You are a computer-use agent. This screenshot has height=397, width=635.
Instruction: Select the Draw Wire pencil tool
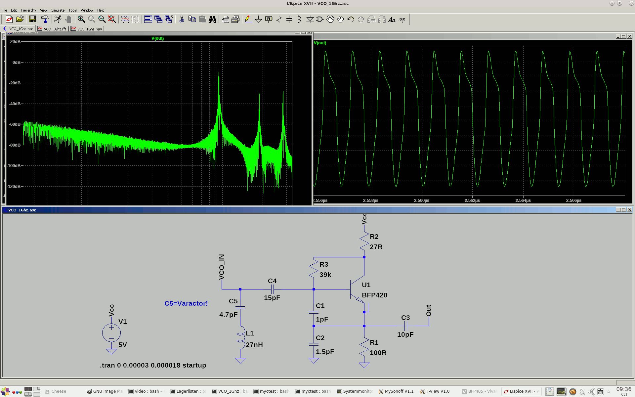(x=248, y=19)
